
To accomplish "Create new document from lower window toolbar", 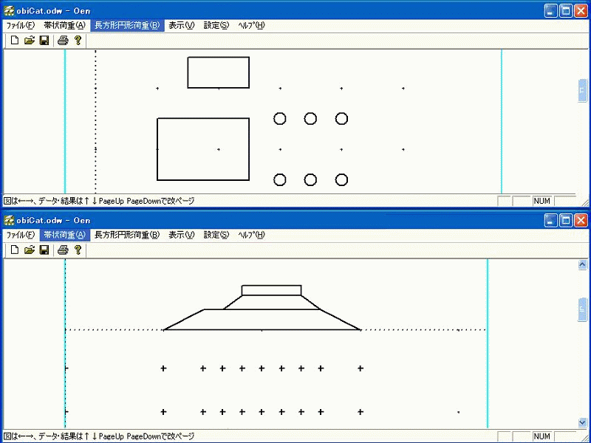I will tap(15, 250).
